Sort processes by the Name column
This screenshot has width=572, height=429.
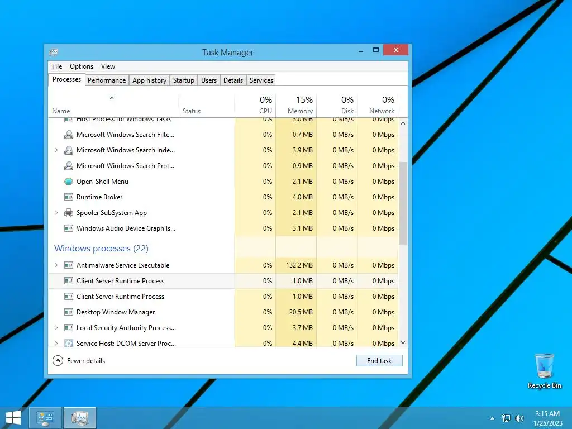pyautogui.click(x=113, y=106)
